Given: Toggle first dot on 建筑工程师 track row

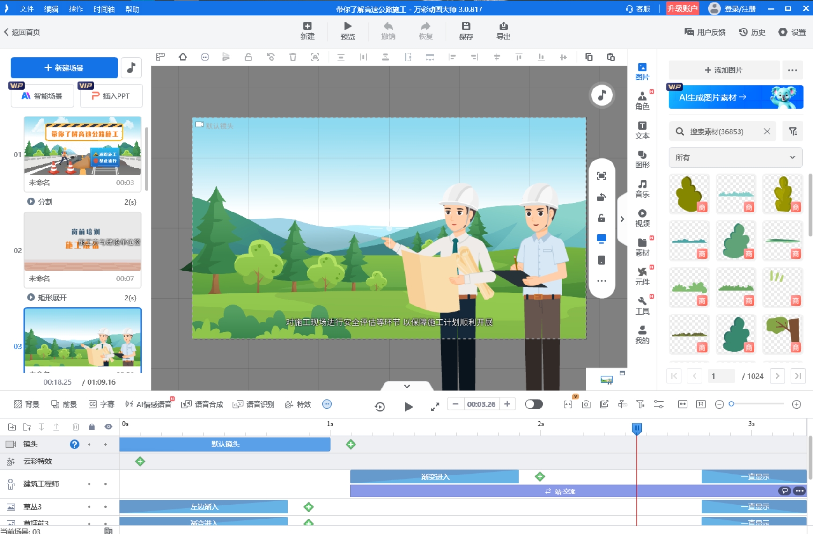Looking at the screenshot, I should click(x=89, y=484).
